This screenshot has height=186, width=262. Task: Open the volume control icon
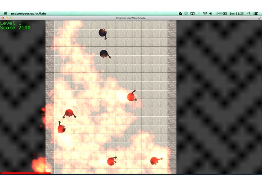pos(211,14)
